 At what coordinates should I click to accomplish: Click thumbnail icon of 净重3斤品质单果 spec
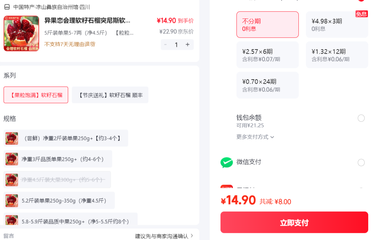pyautogui.click(x=12, y=159)
